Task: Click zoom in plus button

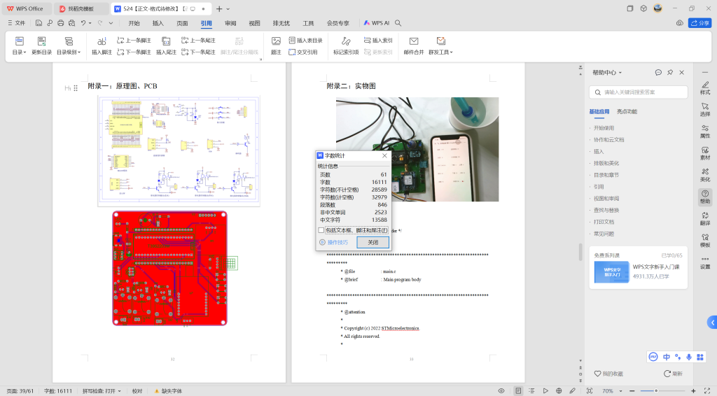Action: (693, 391)
